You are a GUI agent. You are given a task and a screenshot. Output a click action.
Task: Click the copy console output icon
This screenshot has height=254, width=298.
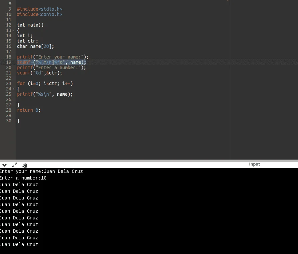coord(25,165)
